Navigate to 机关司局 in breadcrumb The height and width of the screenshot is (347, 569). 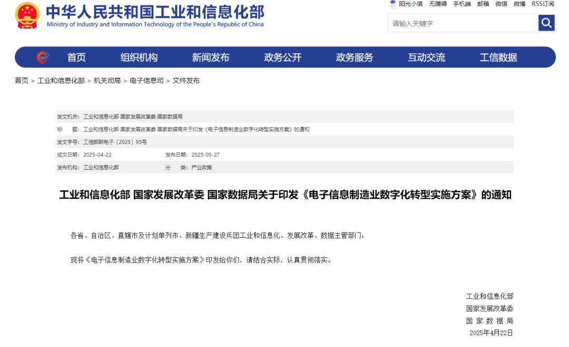[x=107, y=81]
